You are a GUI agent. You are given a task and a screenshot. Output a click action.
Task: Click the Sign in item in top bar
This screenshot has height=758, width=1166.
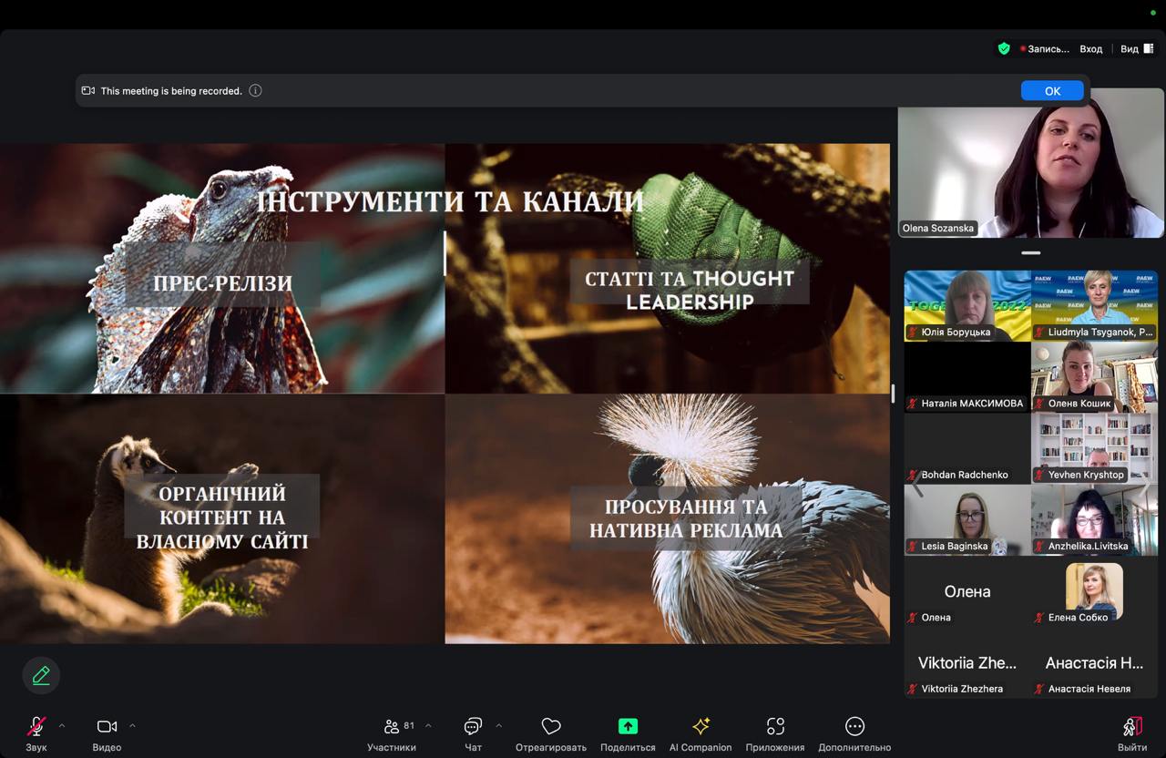[1090, 49]
